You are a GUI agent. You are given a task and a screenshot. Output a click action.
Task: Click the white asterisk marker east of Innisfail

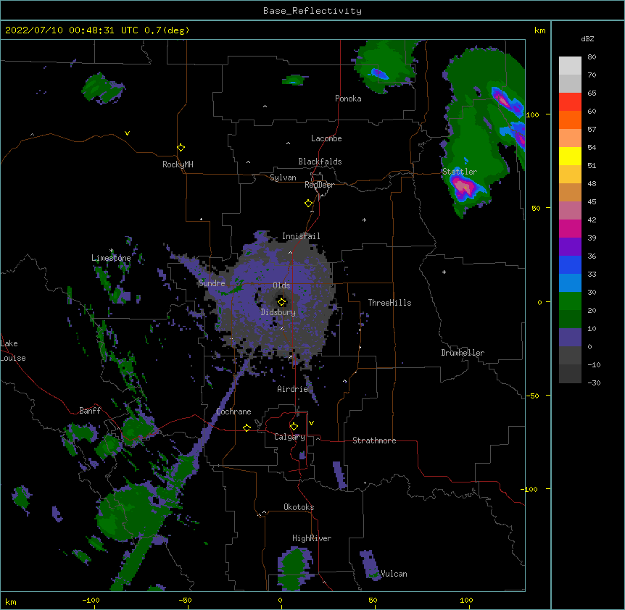point(364,220)
